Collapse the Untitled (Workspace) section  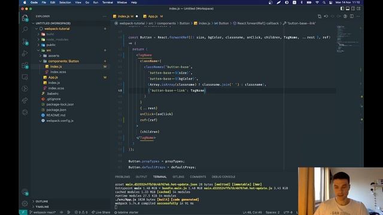pyautogui.click(x=53, y=23)
